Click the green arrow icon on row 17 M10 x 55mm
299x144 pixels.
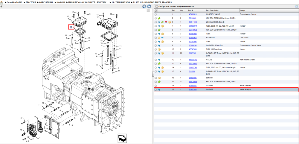point(159,82)
